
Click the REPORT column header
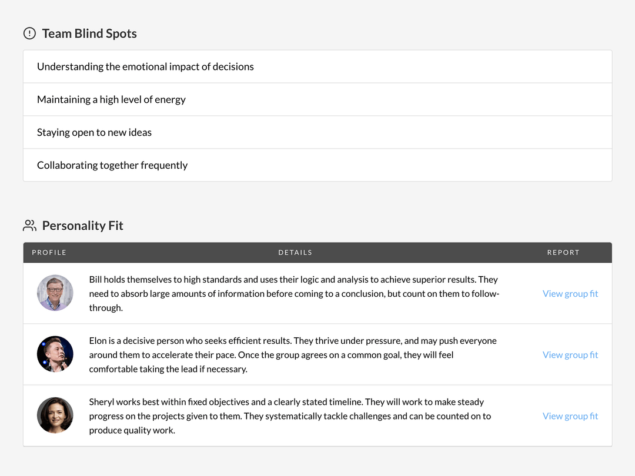pos(563,253)
